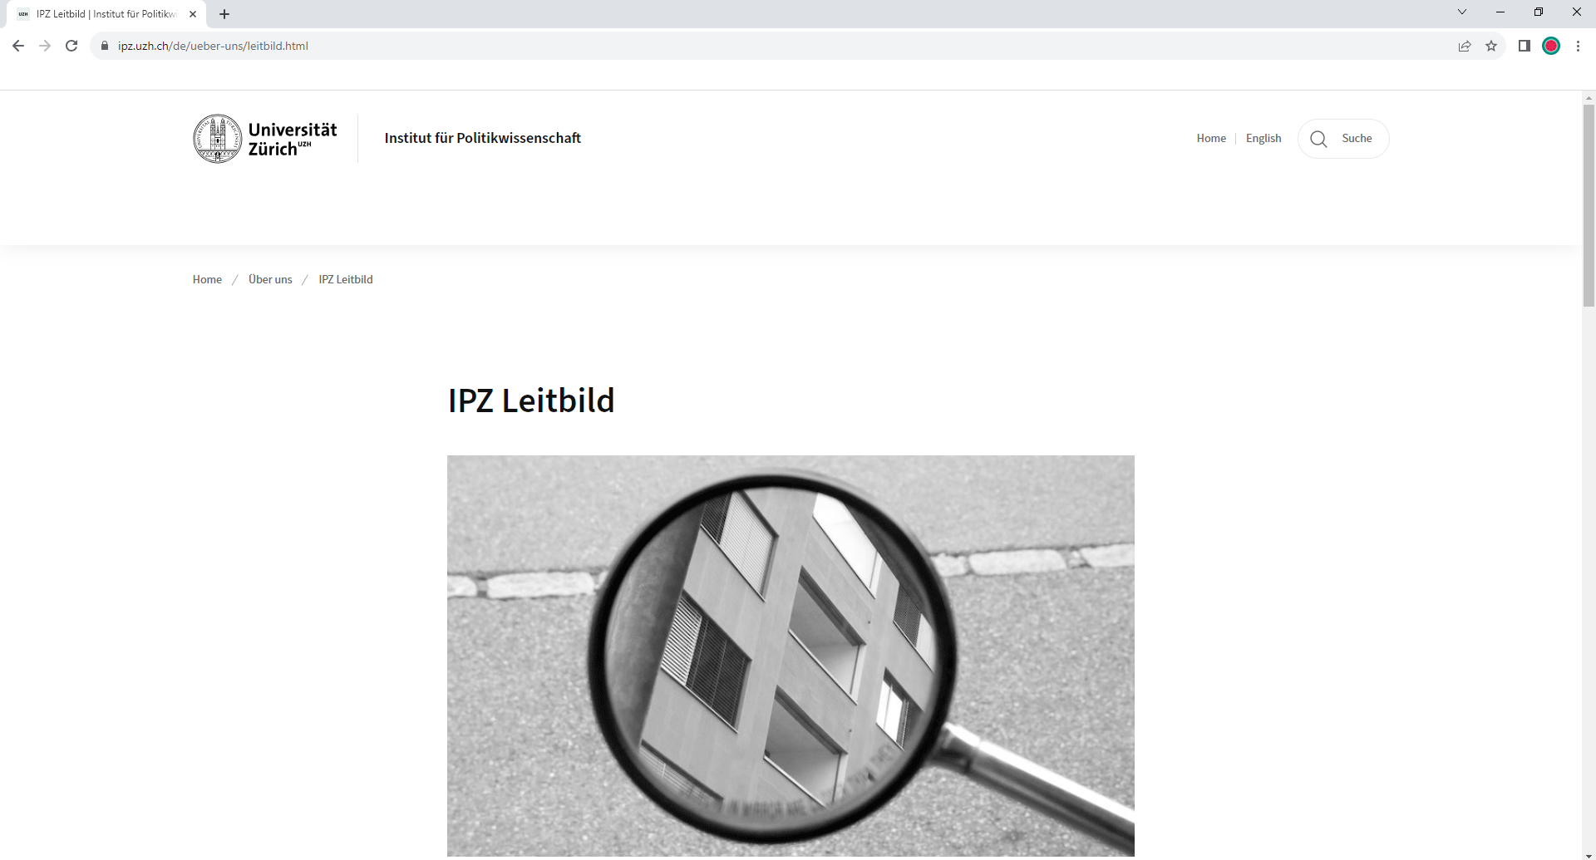Switch language to English
The width and height of the screenshot is (1596, 860).
1263,139
